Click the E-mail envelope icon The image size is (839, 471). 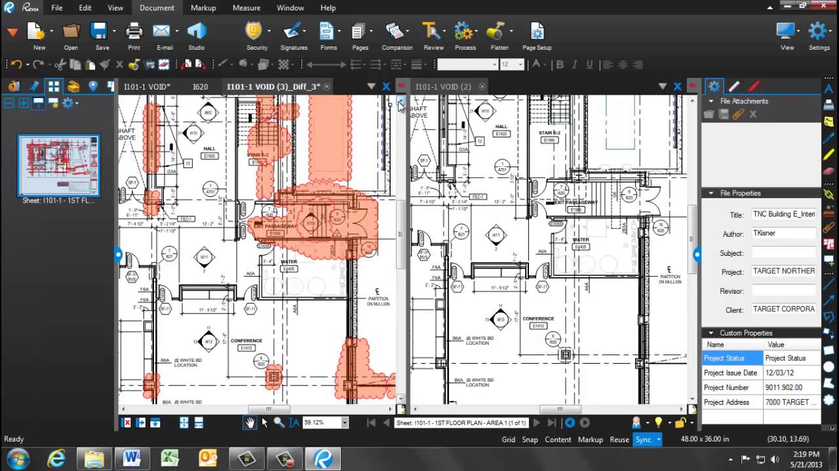point(162,31)
